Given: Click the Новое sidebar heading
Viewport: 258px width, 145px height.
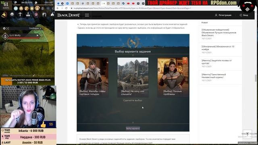Looking at the screenshot, I should pyautogui.click(x=204, y=23).
